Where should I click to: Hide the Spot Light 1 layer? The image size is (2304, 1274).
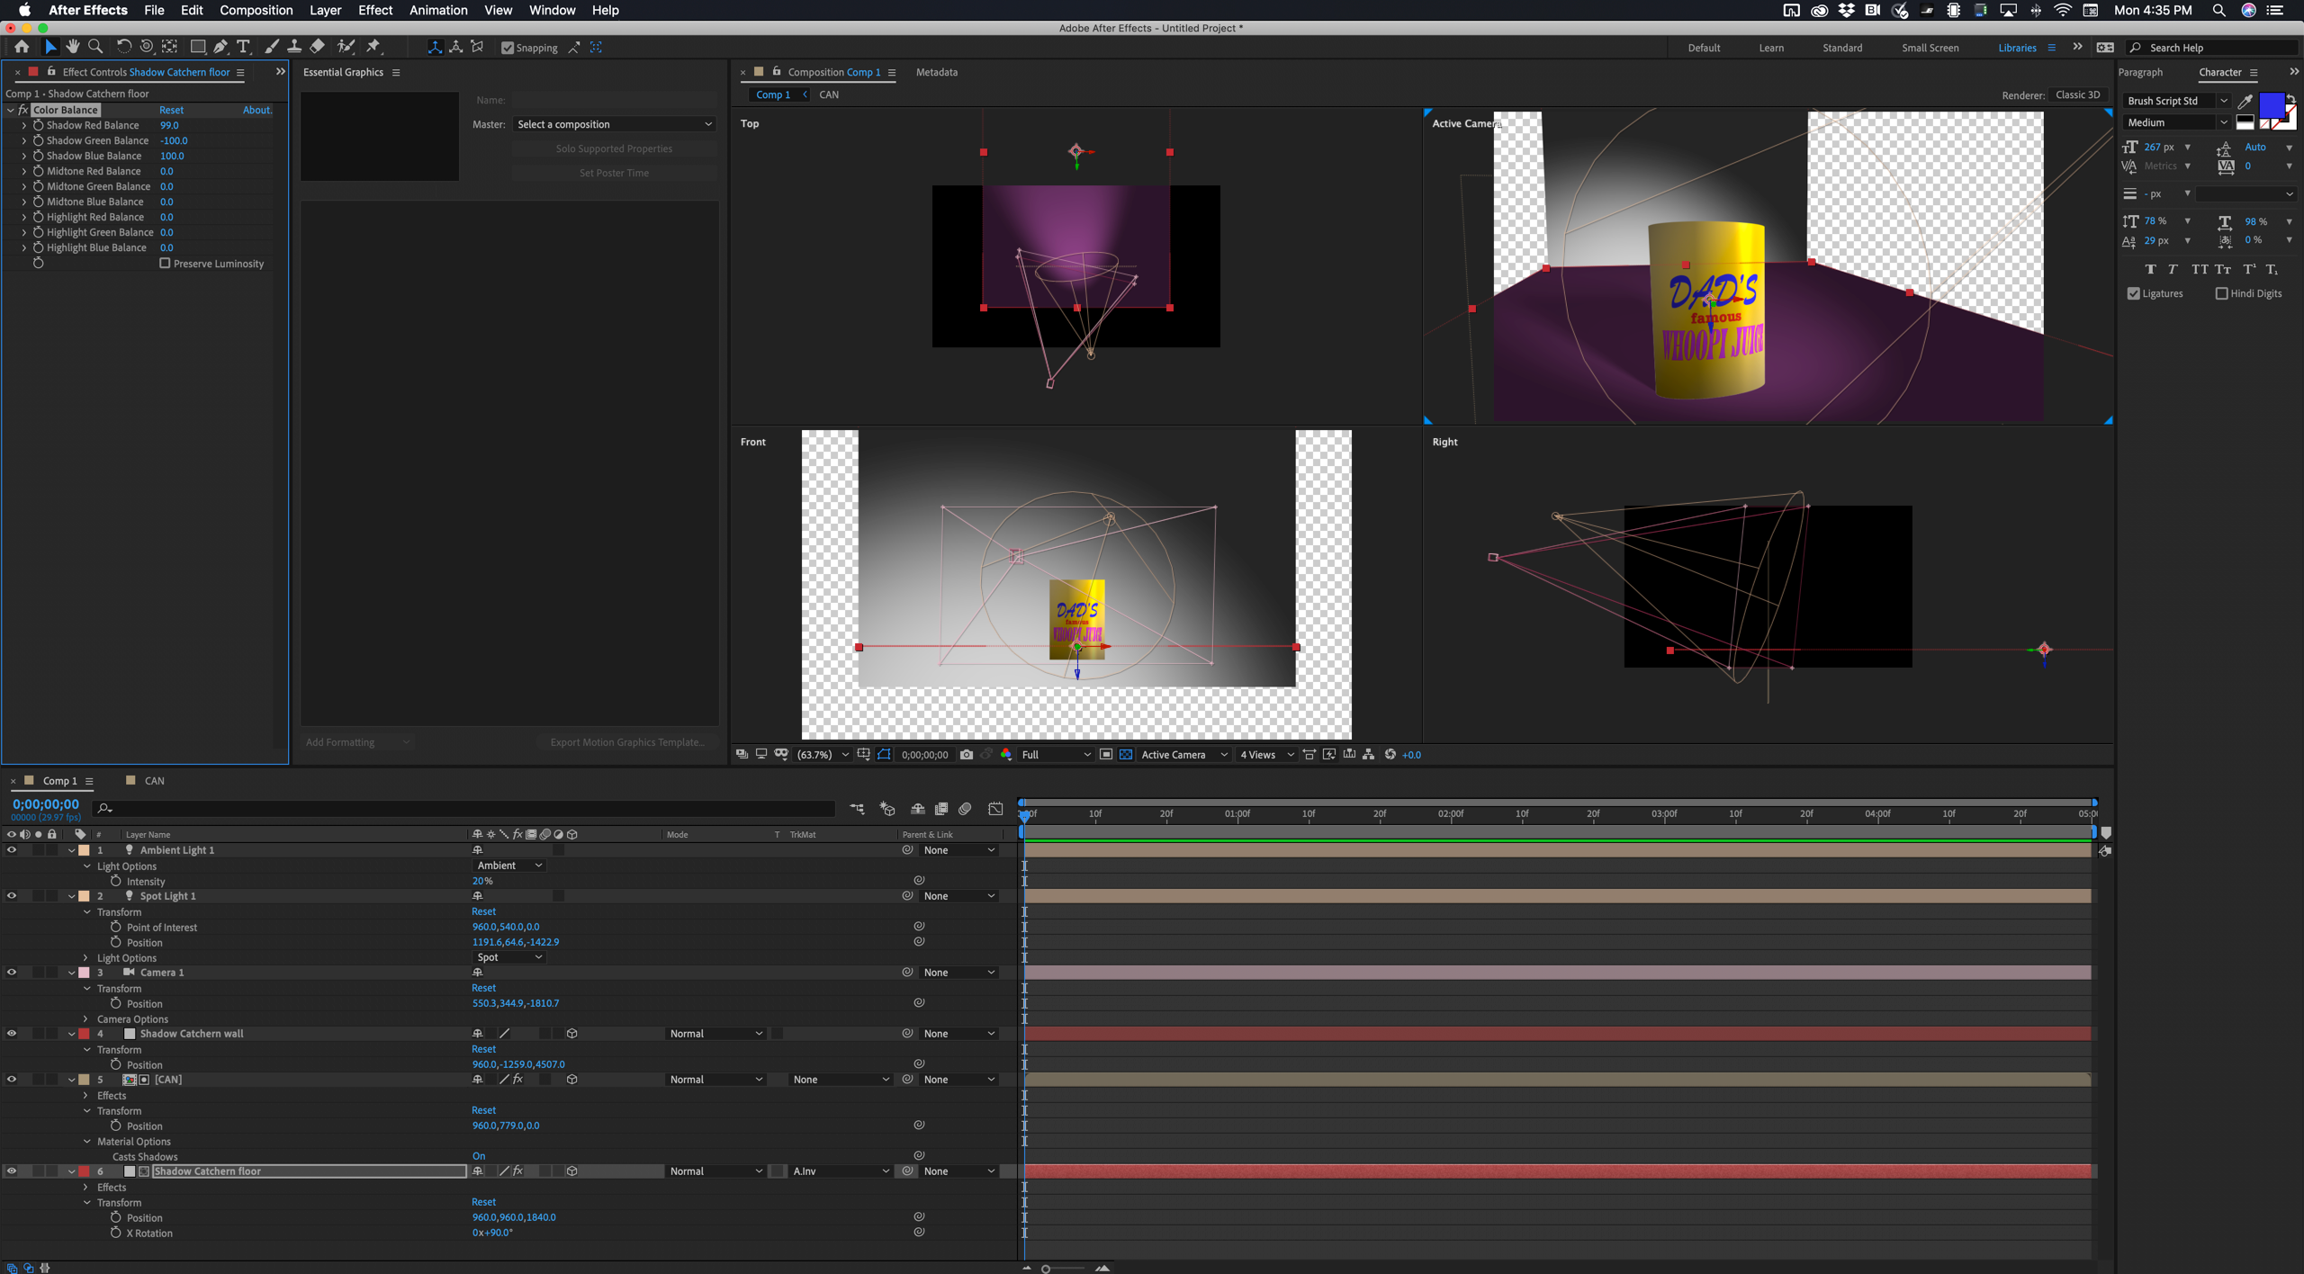coord(12,895)
